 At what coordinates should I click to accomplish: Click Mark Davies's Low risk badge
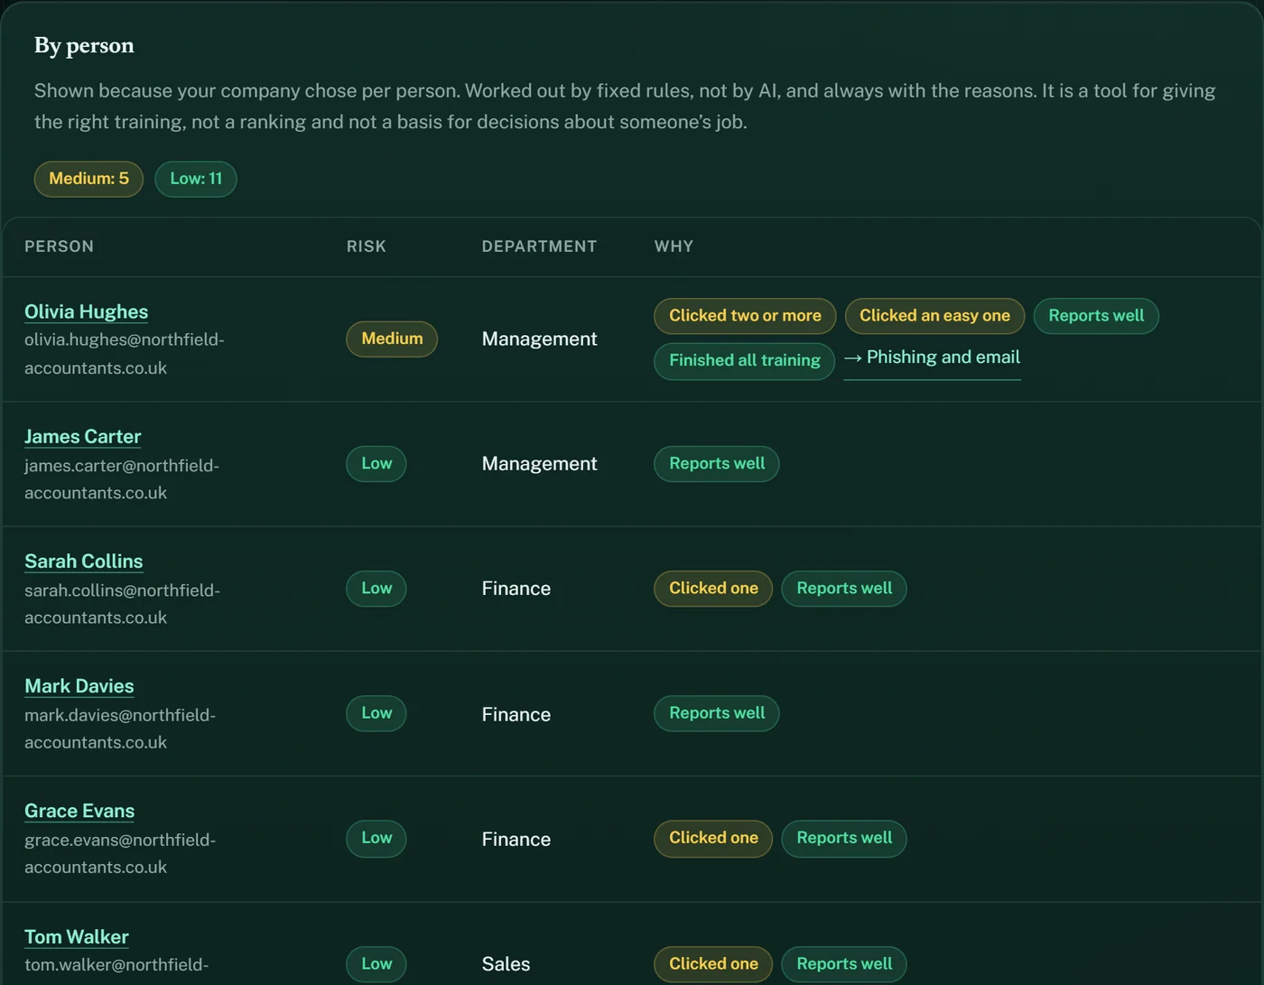click(x=376, y=713)
